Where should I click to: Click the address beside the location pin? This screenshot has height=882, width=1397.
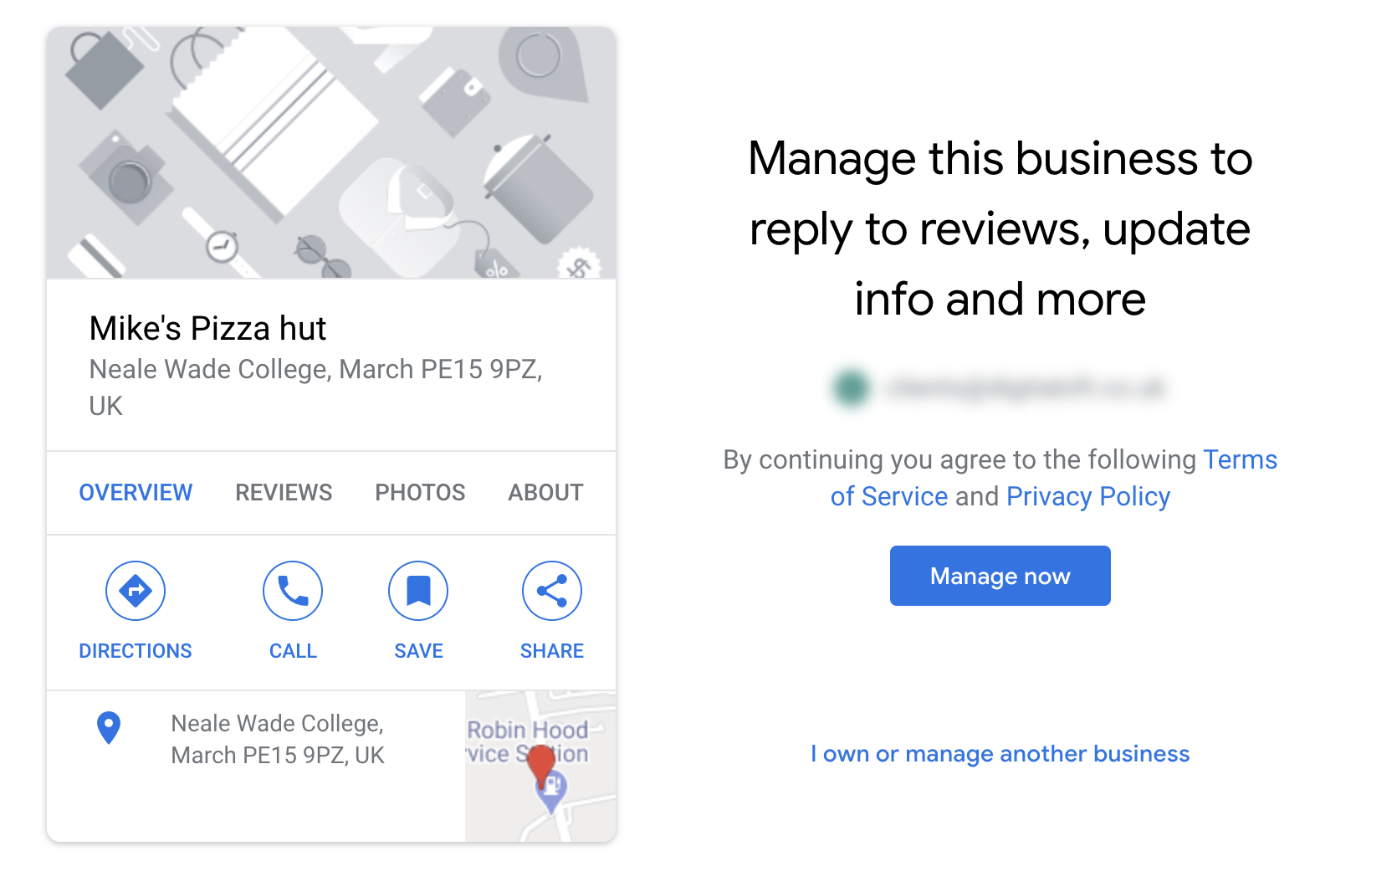pos(278,740)
